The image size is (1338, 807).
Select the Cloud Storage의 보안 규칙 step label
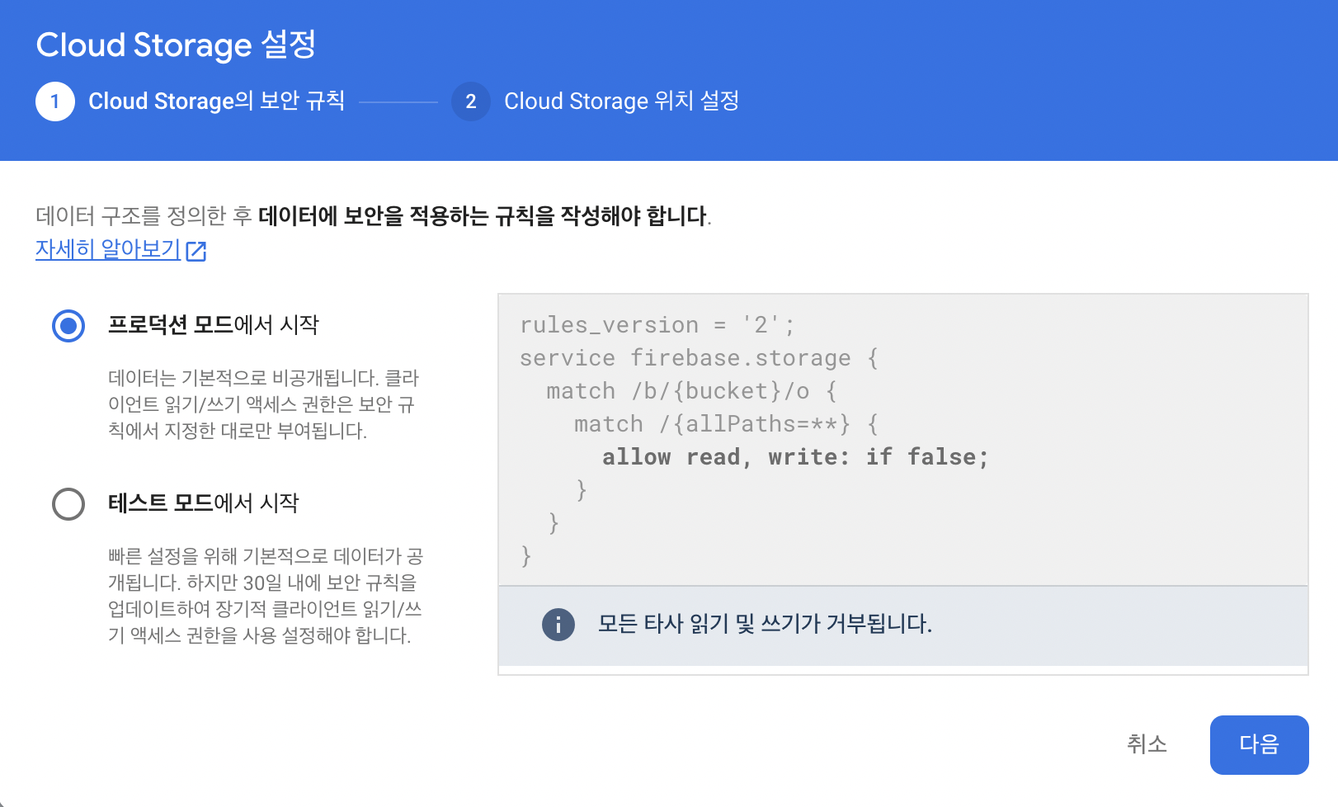point(217,101)
